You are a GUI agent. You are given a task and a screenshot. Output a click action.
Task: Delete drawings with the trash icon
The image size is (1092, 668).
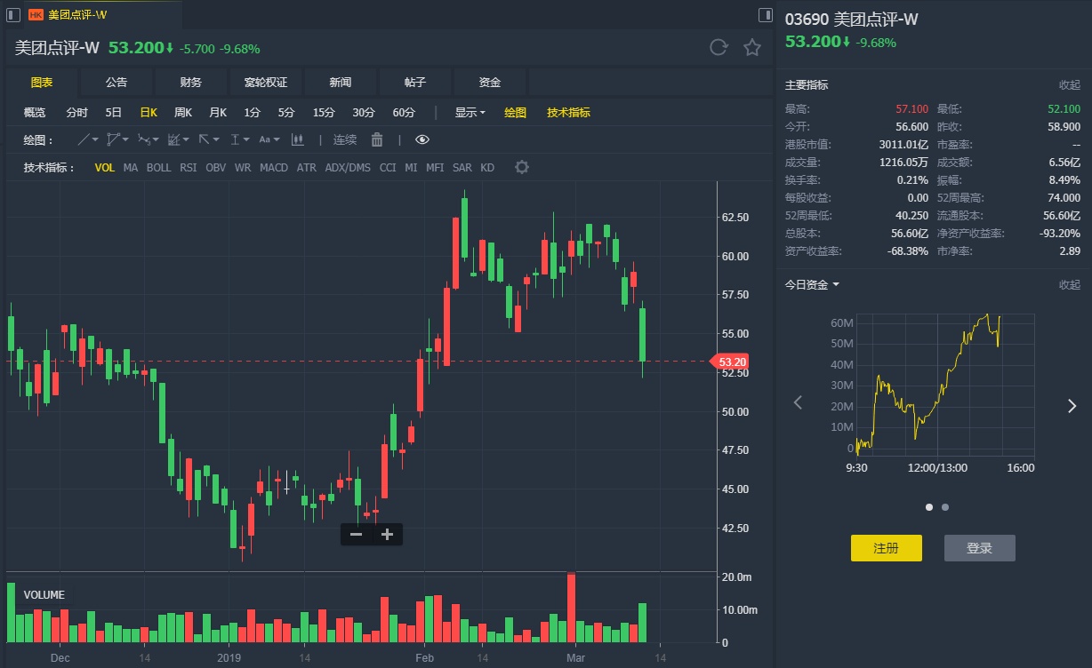(x=377, y=139)
